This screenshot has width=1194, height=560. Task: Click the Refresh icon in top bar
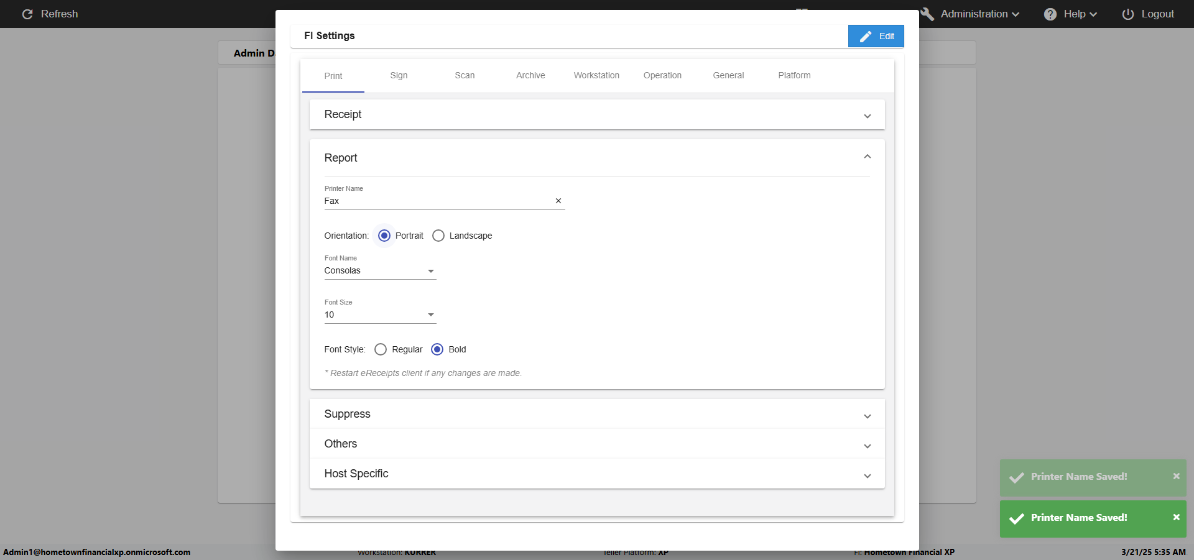click(27, 14)
